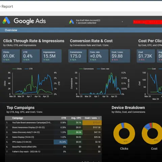This screenshot has width=162, height=162.
Task: Click the sort arrow beside Cost / conv.
Action: (99, 118)
